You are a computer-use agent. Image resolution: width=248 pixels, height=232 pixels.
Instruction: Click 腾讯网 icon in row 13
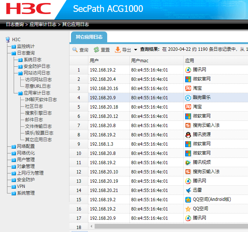(188, 181)
